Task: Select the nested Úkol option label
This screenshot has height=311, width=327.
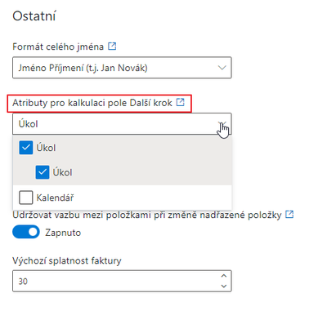Action: click(63, 172)
